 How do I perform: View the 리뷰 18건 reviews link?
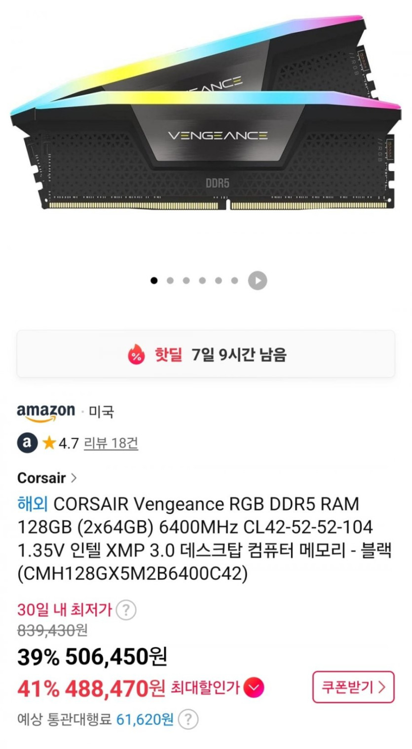pos(111,443)
